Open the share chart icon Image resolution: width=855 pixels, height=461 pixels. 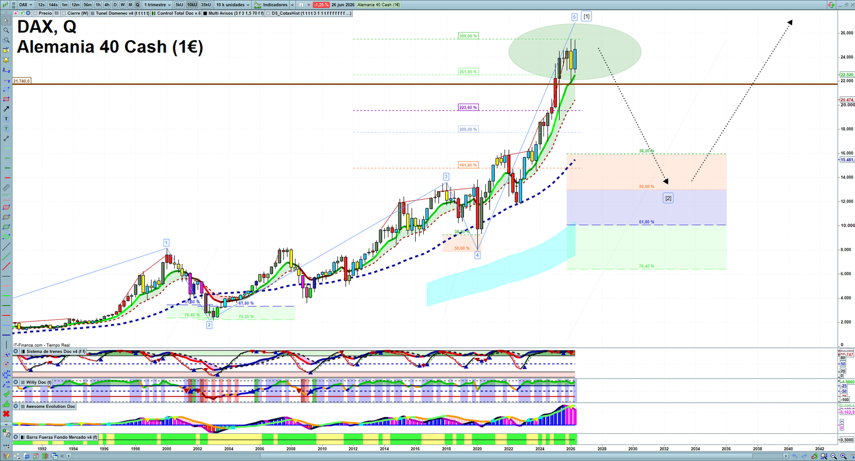(17, 456)
